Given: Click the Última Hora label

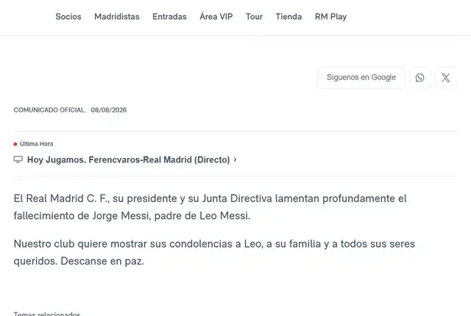Looking at the screenshot, I should [36, 144].
